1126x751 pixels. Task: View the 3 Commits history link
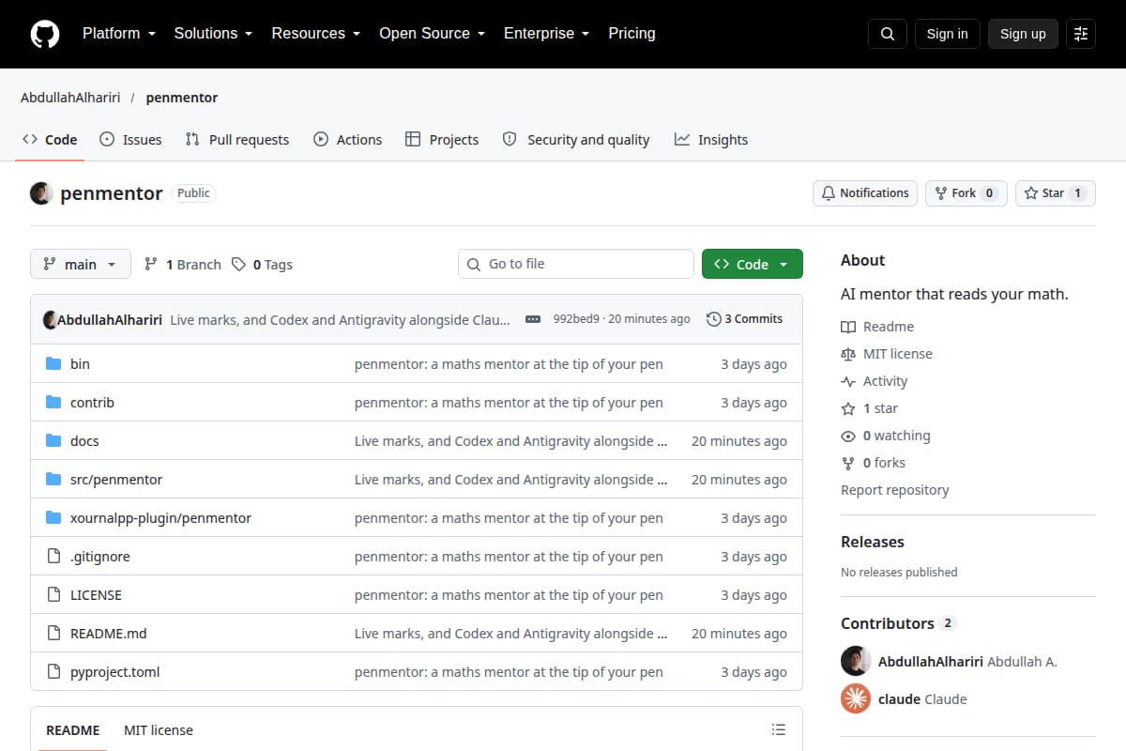pos(744,319)
